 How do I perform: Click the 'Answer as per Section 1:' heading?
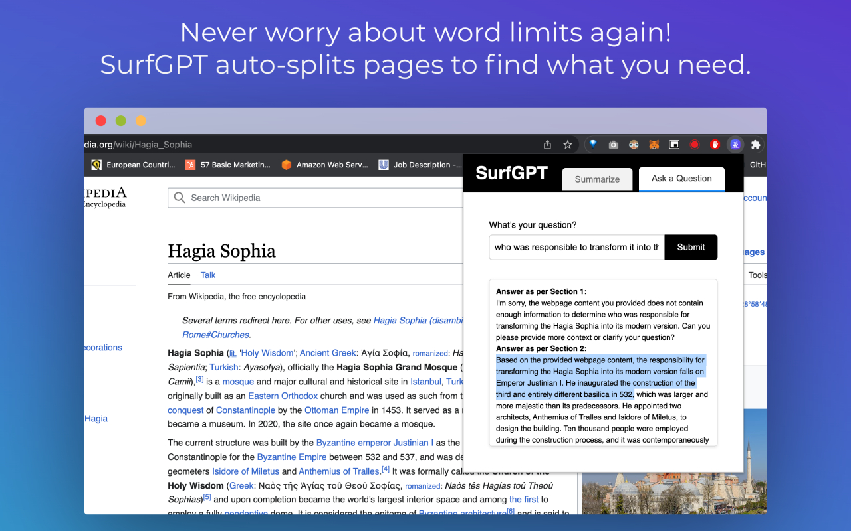pyautogui.click(x=541, y=291)
